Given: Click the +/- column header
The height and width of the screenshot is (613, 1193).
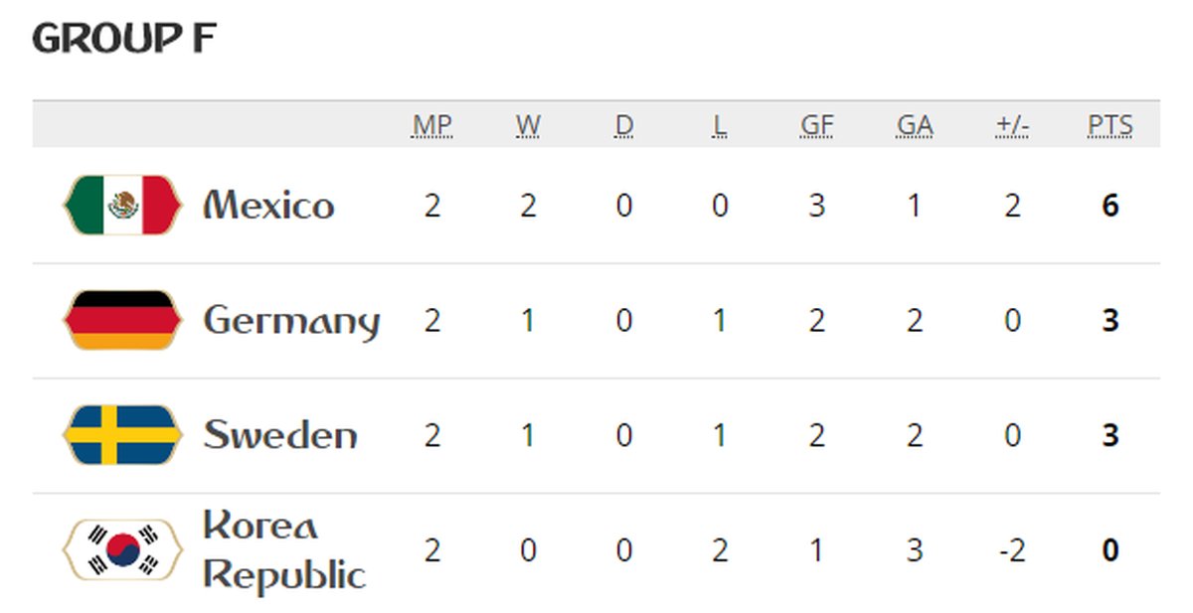Looking at the screenshot, I should (1012, 126).
